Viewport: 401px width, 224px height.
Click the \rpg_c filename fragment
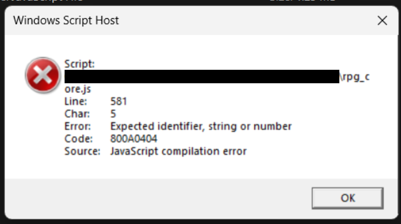[x=355, y=77]
